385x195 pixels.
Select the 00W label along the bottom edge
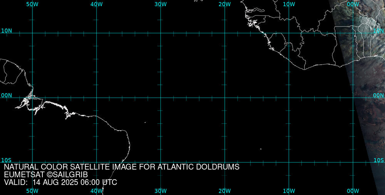(353, 191)
